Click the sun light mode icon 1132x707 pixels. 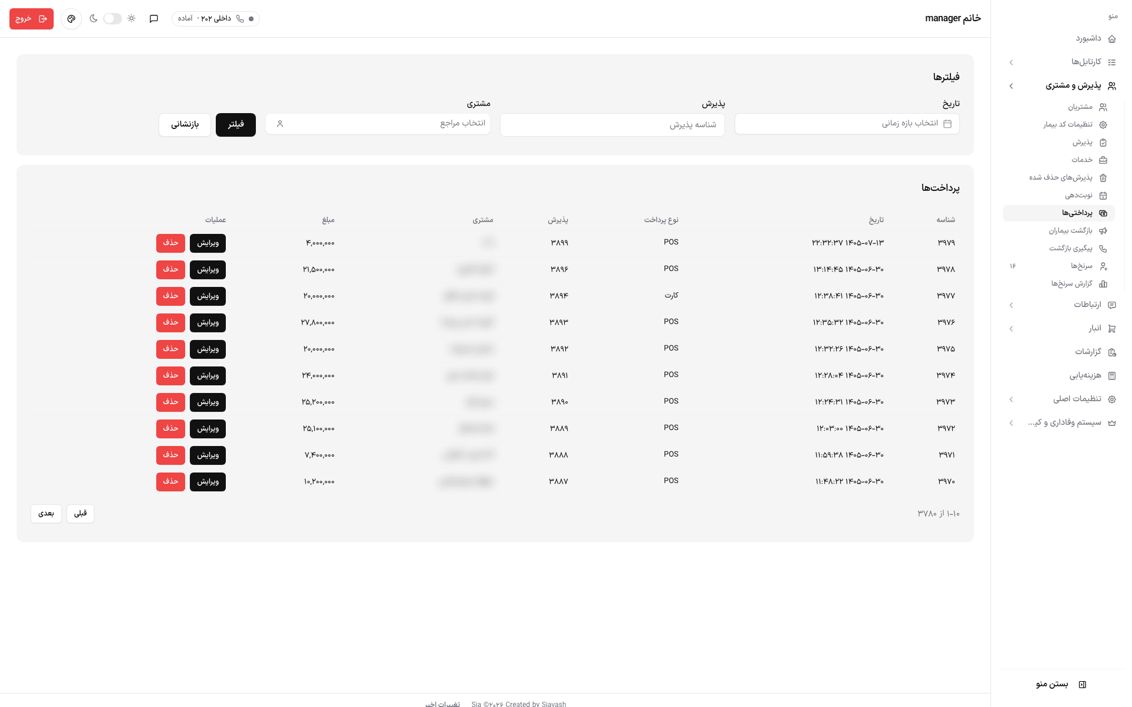(x=131, y=19)
